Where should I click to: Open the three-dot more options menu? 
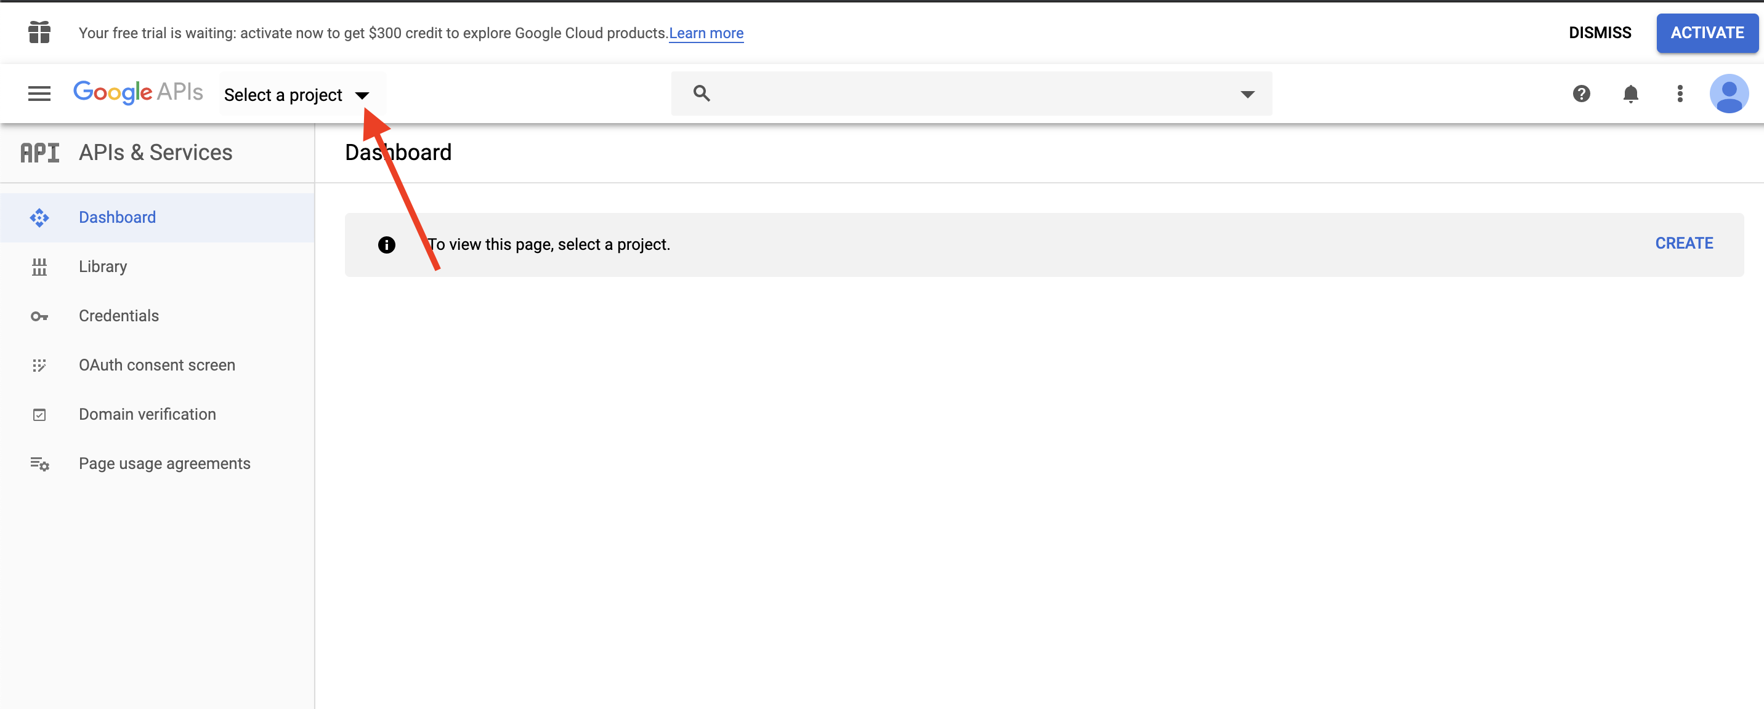click(x=1679, y=94)
